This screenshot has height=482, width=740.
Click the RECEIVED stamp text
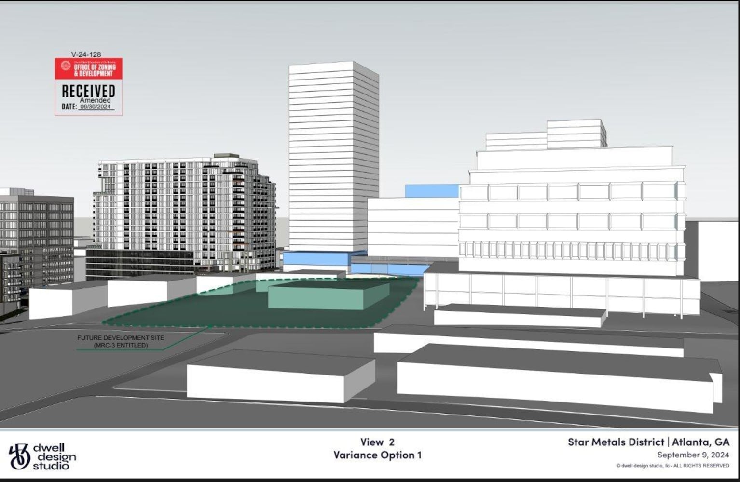click(x=88, y=91)
